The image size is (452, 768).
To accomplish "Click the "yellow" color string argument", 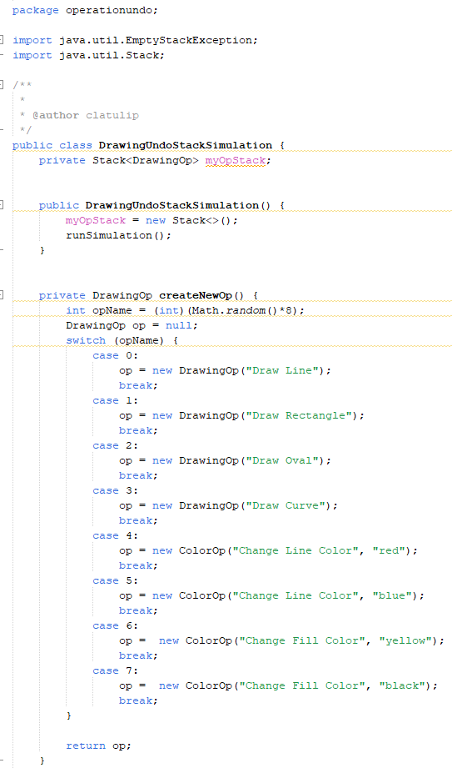I will [x=405, y=641].
